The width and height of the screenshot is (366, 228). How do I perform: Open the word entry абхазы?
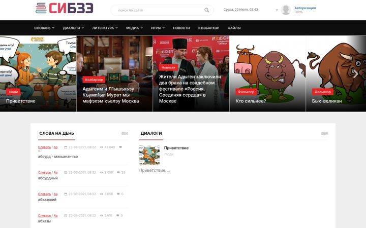click(x=44, y=221)
